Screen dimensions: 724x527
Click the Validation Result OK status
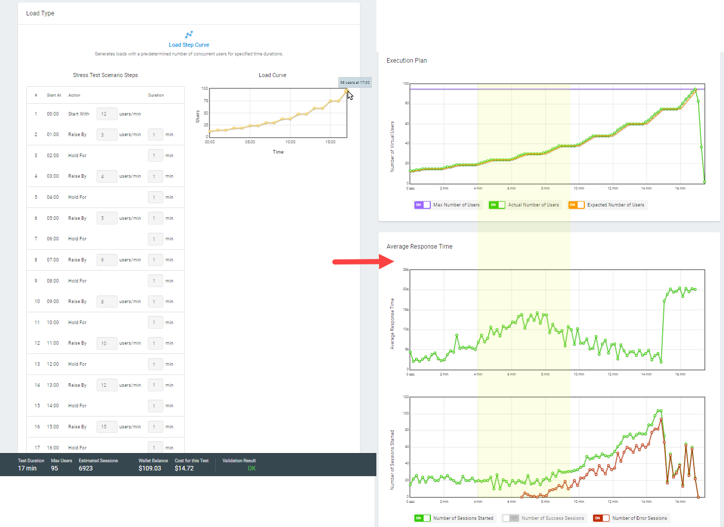tap(252, 468)
